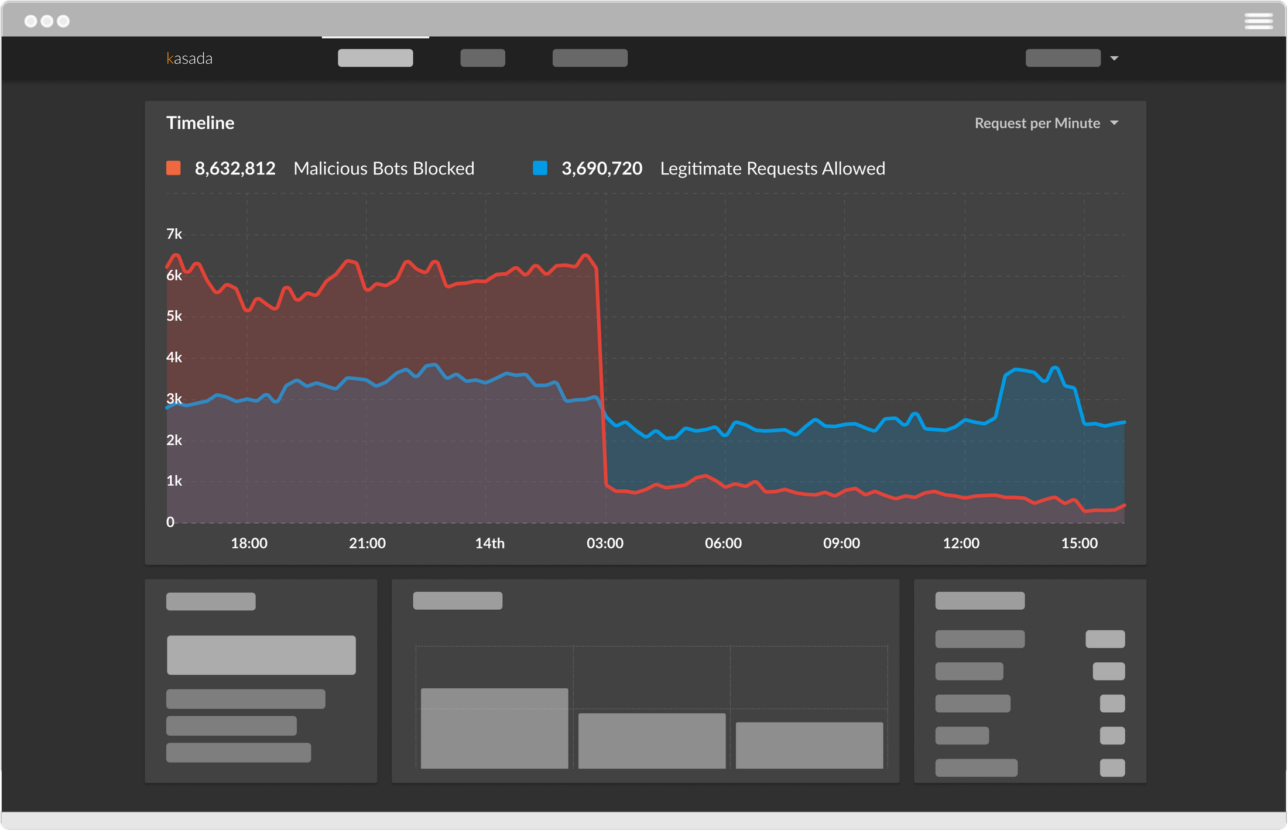Open the account dropdown in the top bar

tap(1063, 58)
